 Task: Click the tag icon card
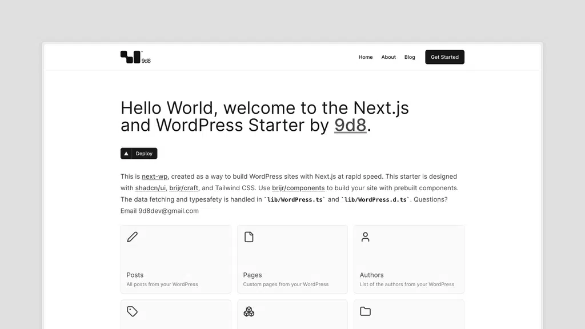(x=176, y=314)
